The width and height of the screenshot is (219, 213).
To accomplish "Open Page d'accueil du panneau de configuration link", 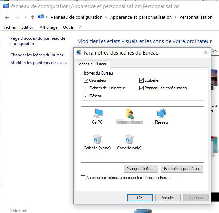I will 38,41.
